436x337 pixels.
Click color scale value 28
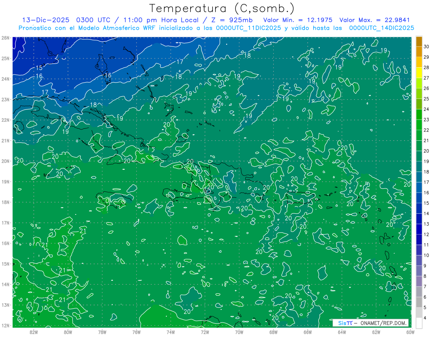427,68
